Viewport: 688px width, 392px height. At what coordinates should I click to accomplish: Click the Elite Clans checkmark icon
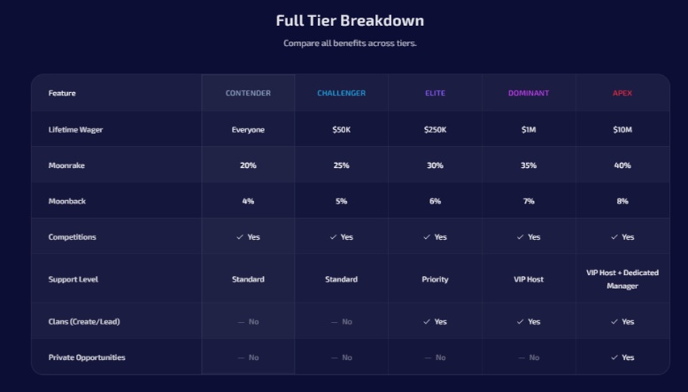pyautogui.click(x=427, y=322)
